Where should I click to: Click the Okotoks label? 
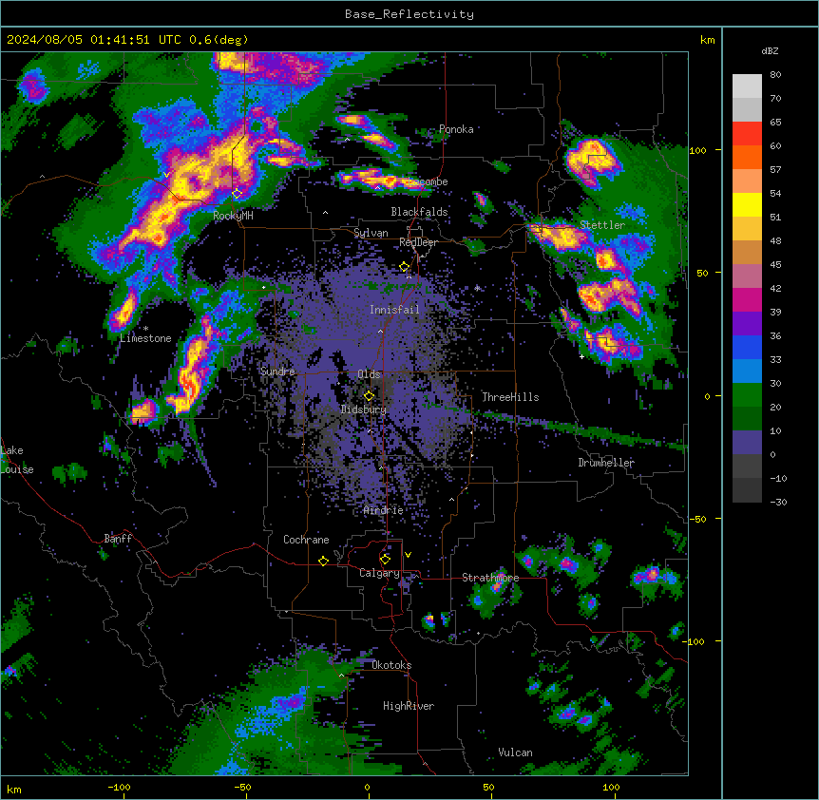(391, 665)
